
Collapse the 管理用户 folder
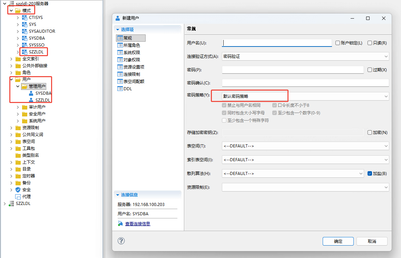(18, 86)
